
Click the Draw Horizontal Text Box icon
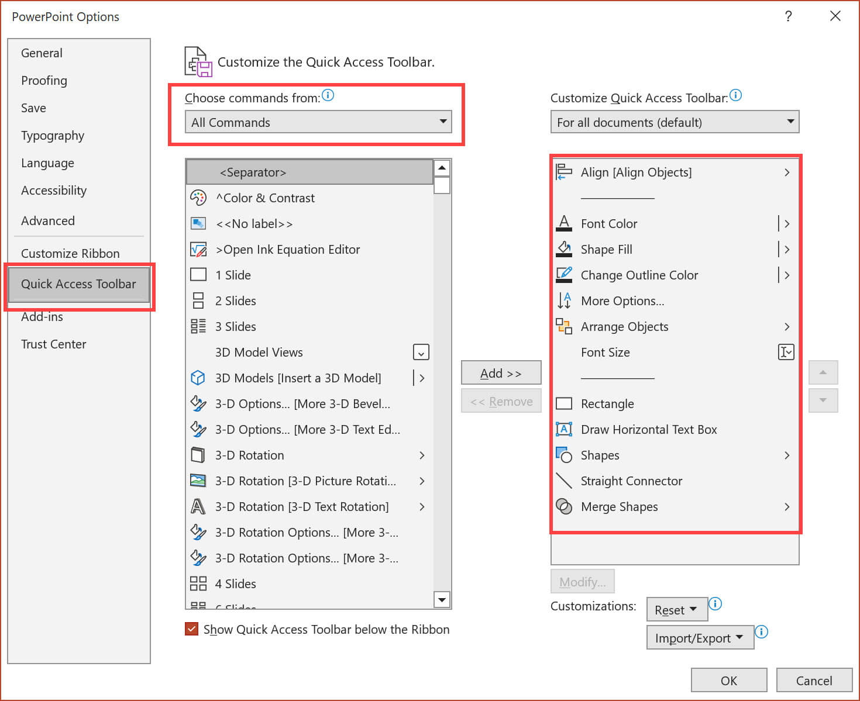point(564,429)
